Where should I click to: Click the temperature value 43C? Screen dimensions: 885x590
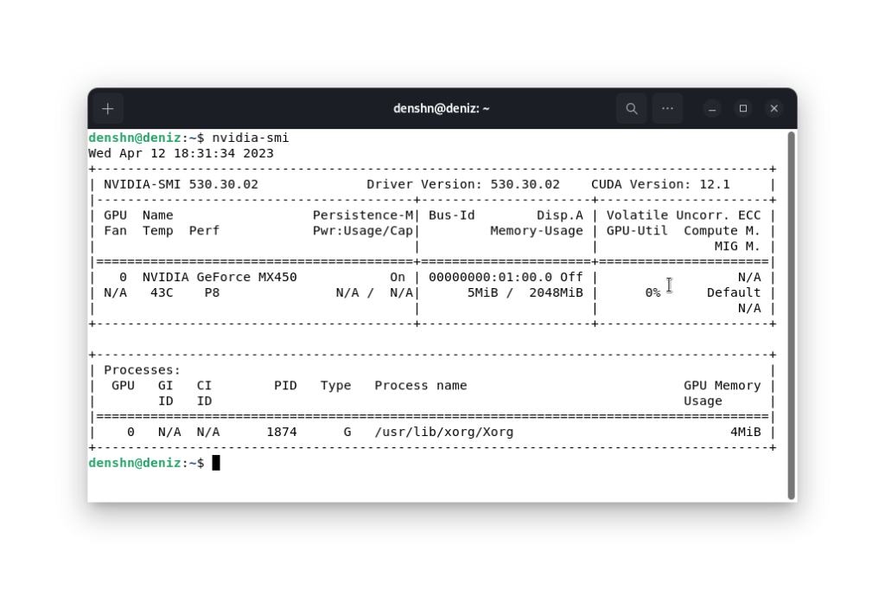click(x=162, y=292)
